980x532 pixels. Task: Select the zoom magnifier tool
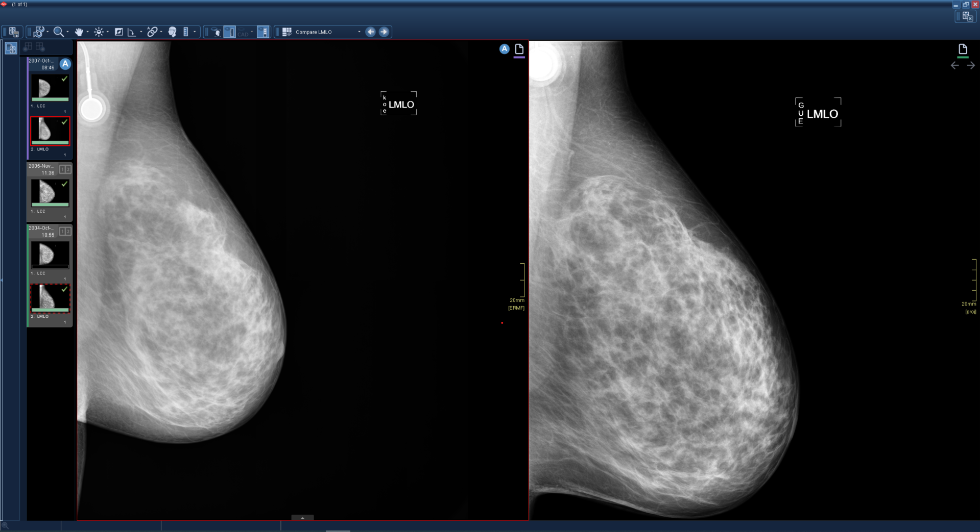click(x=58, y=32)
